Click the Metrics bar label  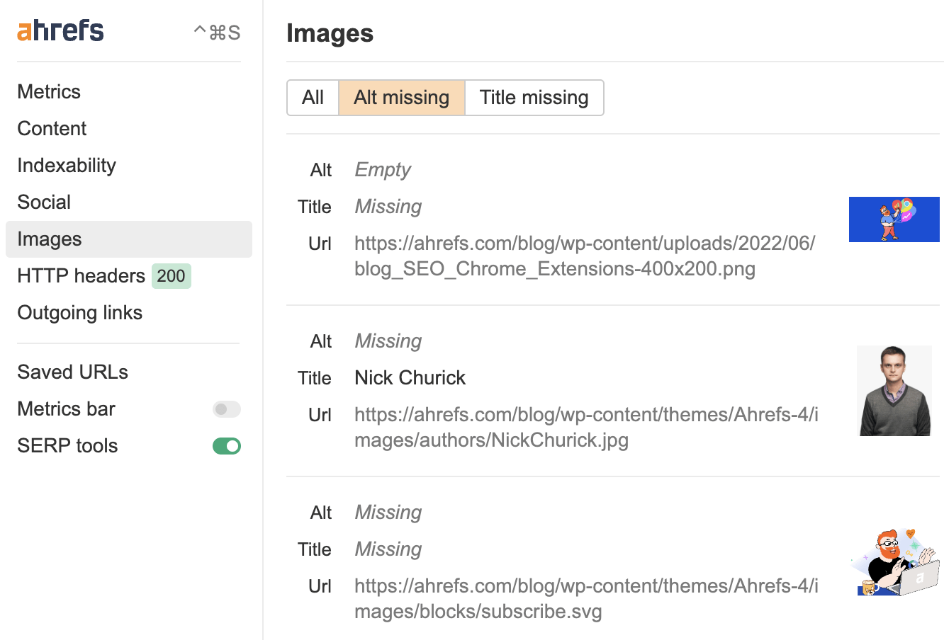67,409
